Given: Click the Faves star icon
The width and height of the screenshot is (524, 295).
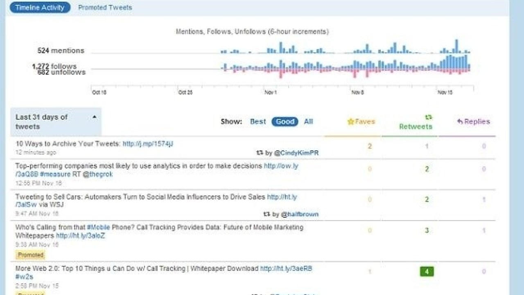Looking at the screenshot, I should click(x=350, y=121).
